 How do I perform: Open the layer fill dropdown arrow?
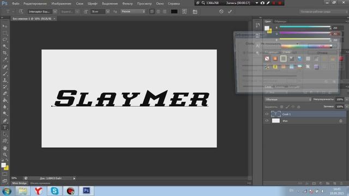(x=346, y=107)
